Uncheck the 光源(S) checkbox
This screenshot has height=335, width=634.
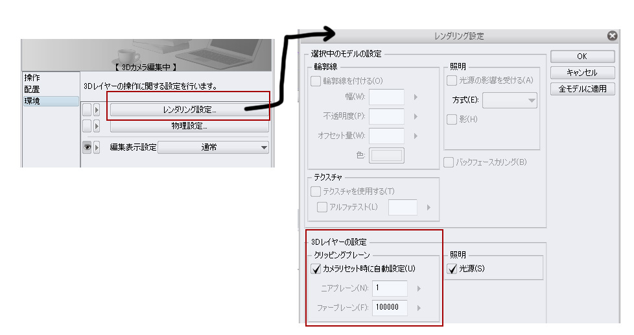pyautogui.click(x=452, y=269)
